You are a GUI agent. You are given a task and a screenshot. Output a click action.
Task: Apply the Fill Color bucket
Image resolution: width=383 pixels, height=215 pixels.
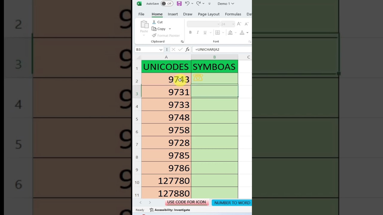(x=230, y=32)
